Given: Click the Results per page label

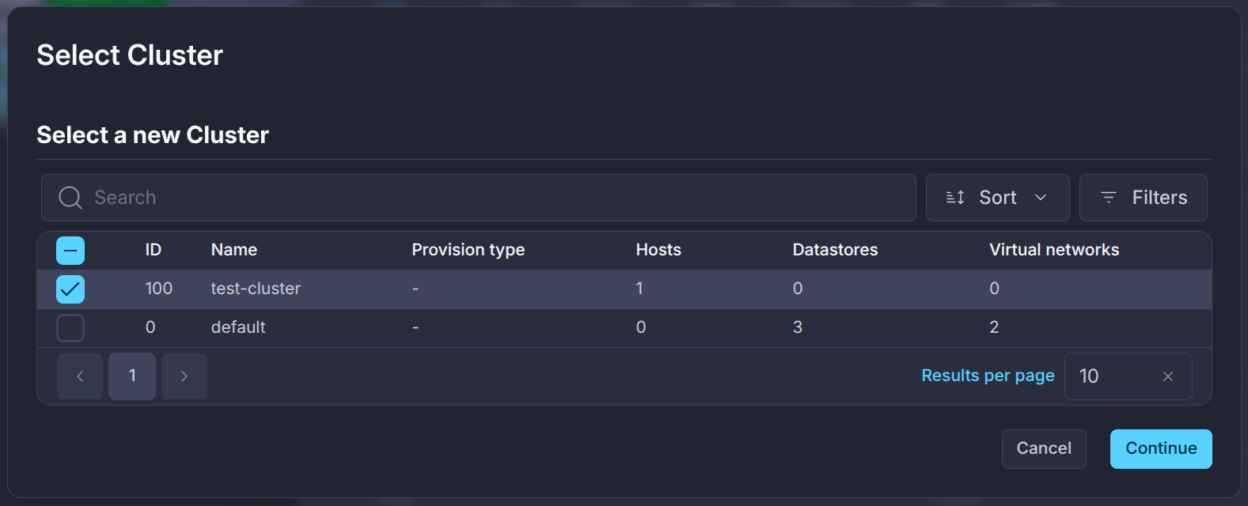Looking at the screenshot, I should (x=988, y=376).
